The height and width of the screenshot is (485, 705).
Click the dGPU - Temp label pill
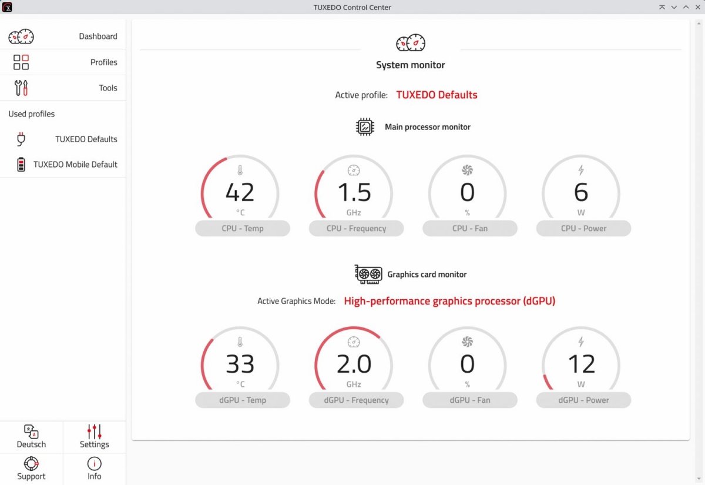coord(243,400)
